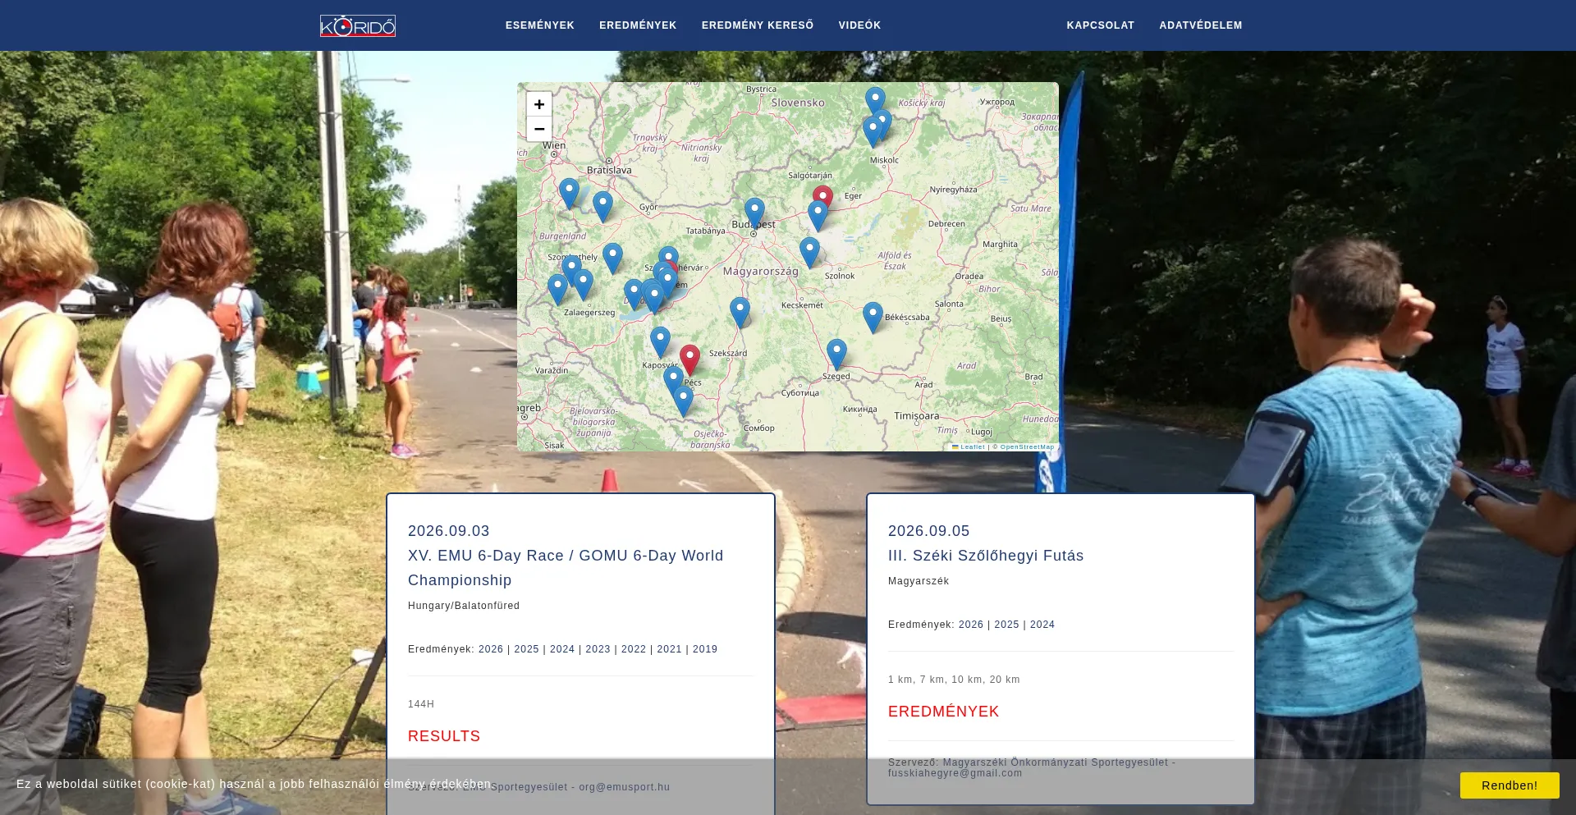Image resolution: width=1576 pixels, height=815 pixels.
Task: Select the topmost blue marker near Košický kraj
Action: 875,100
